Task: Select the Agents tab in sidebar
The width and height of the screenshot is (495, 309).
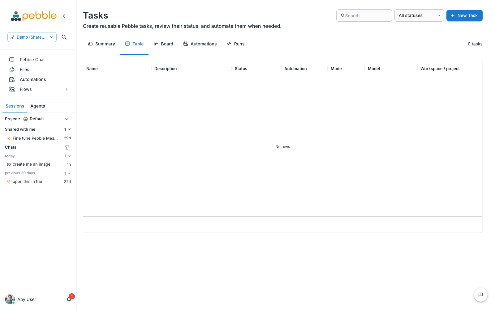Action: pos(38,106)
